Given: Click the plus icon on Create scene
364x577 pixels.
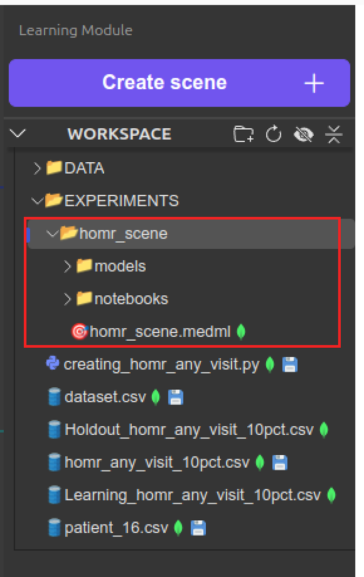Looking at the screenshot, I should [x=314, y=83].
